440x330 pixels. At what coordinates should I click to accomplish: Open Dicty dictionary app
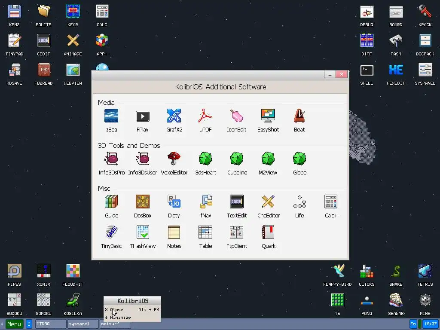(x=174, y=202)
